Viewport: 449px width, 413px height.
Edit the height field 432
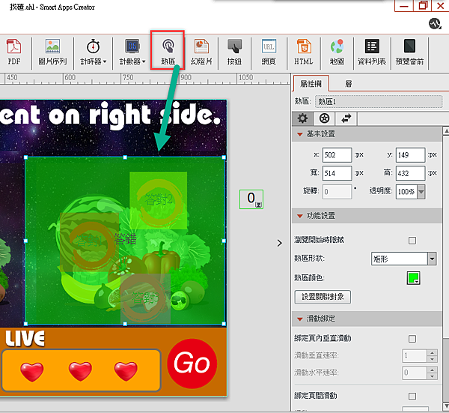tap(410, 173)
